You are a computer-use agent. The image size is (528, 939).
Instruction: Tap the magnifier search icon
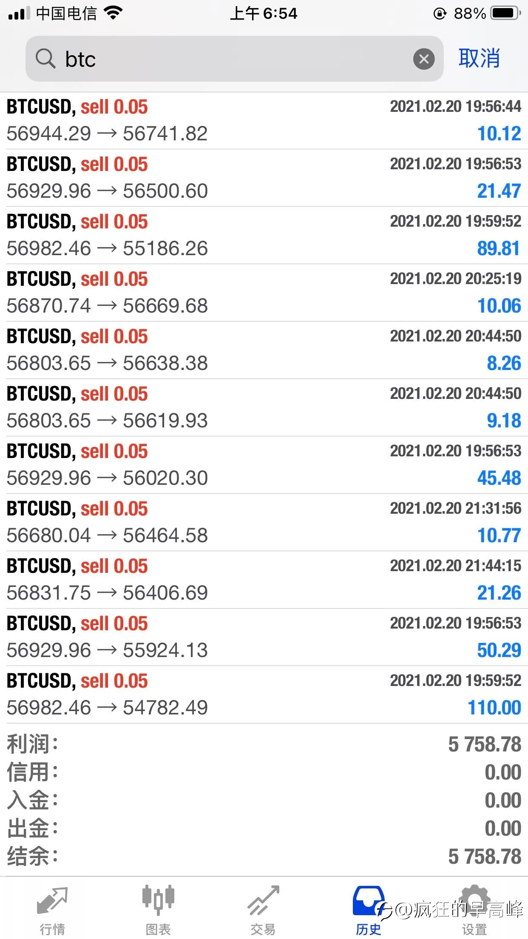point(45,59)
